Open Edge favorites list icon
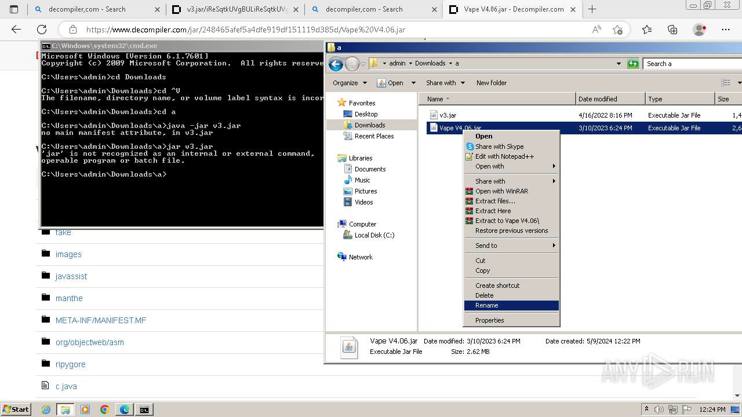 tap(647, 30)
